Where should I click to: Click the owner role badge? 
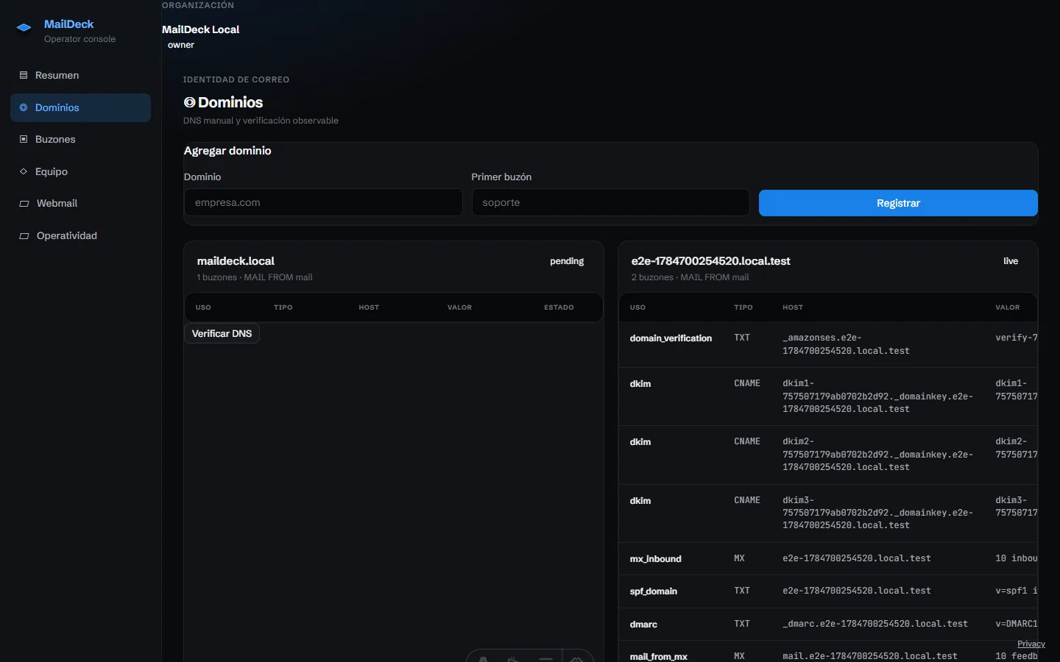tap(181, 45)
